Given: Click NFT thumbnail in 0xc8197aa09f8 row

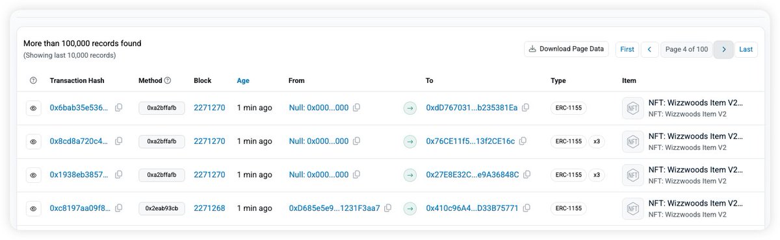Looking at the screenshot, I should tap(632, 209).
